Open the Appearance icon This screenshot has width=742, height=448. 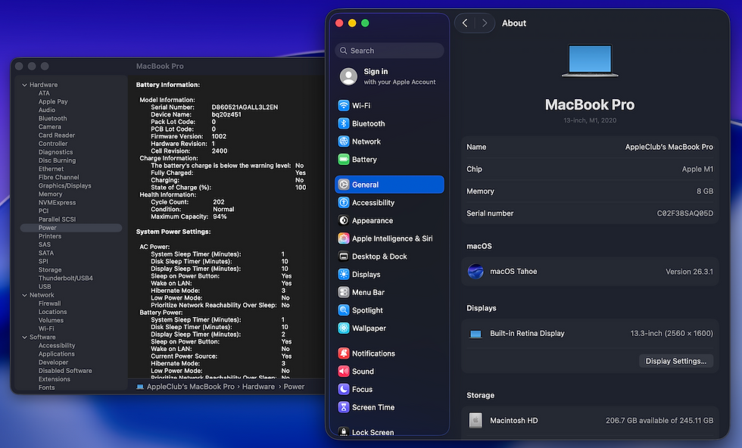tap(344, 220)
